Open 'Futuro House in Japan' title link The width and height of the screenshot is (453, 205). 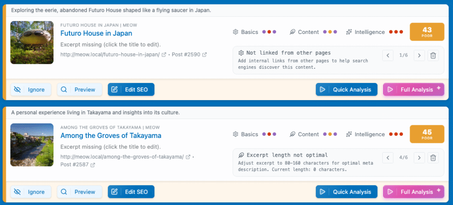click(x=96, y=33)
